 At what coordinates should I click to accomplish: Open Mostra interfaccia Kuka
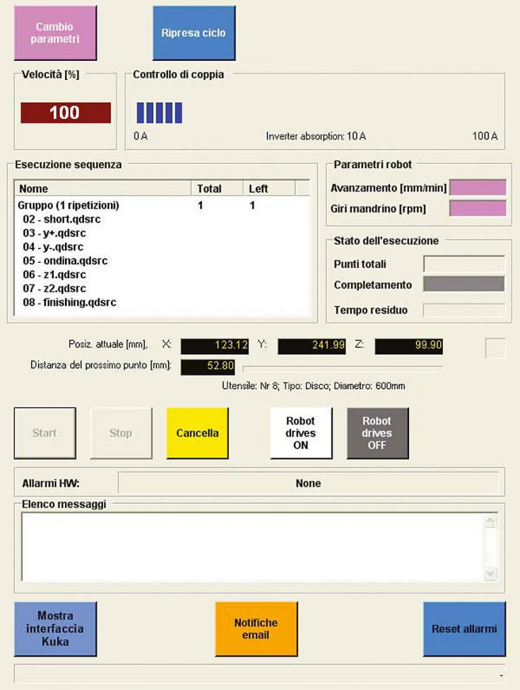coord(56,629)
